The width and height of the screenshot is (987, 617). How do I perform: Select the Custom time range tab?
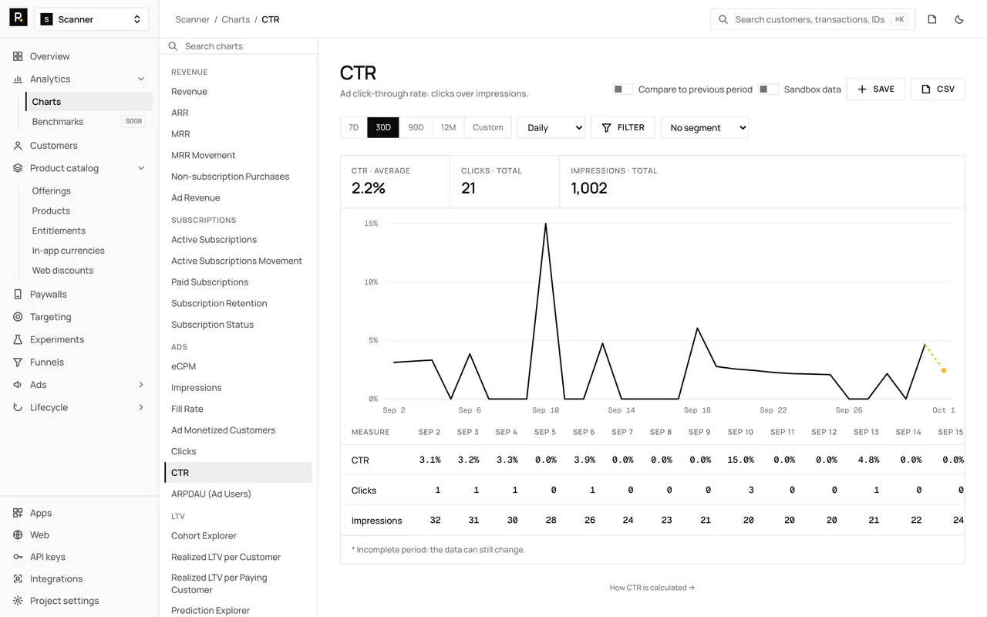pyautogui.click(x=488, y=127)
